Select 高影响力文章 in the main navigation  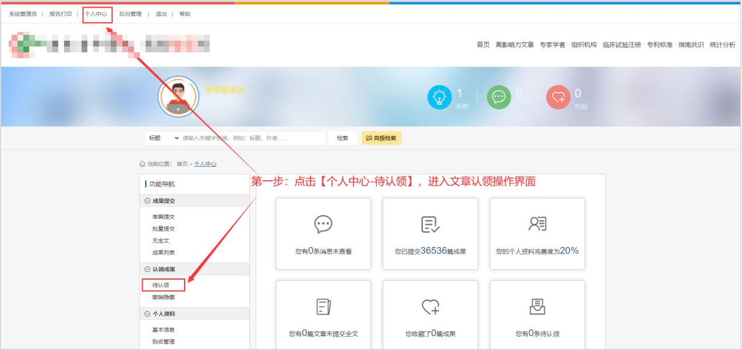(514, 45)
